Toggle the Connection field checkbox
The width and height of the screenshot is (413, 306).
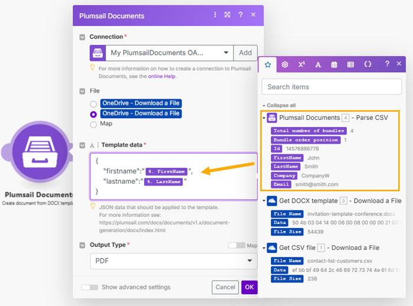point(82,37)
